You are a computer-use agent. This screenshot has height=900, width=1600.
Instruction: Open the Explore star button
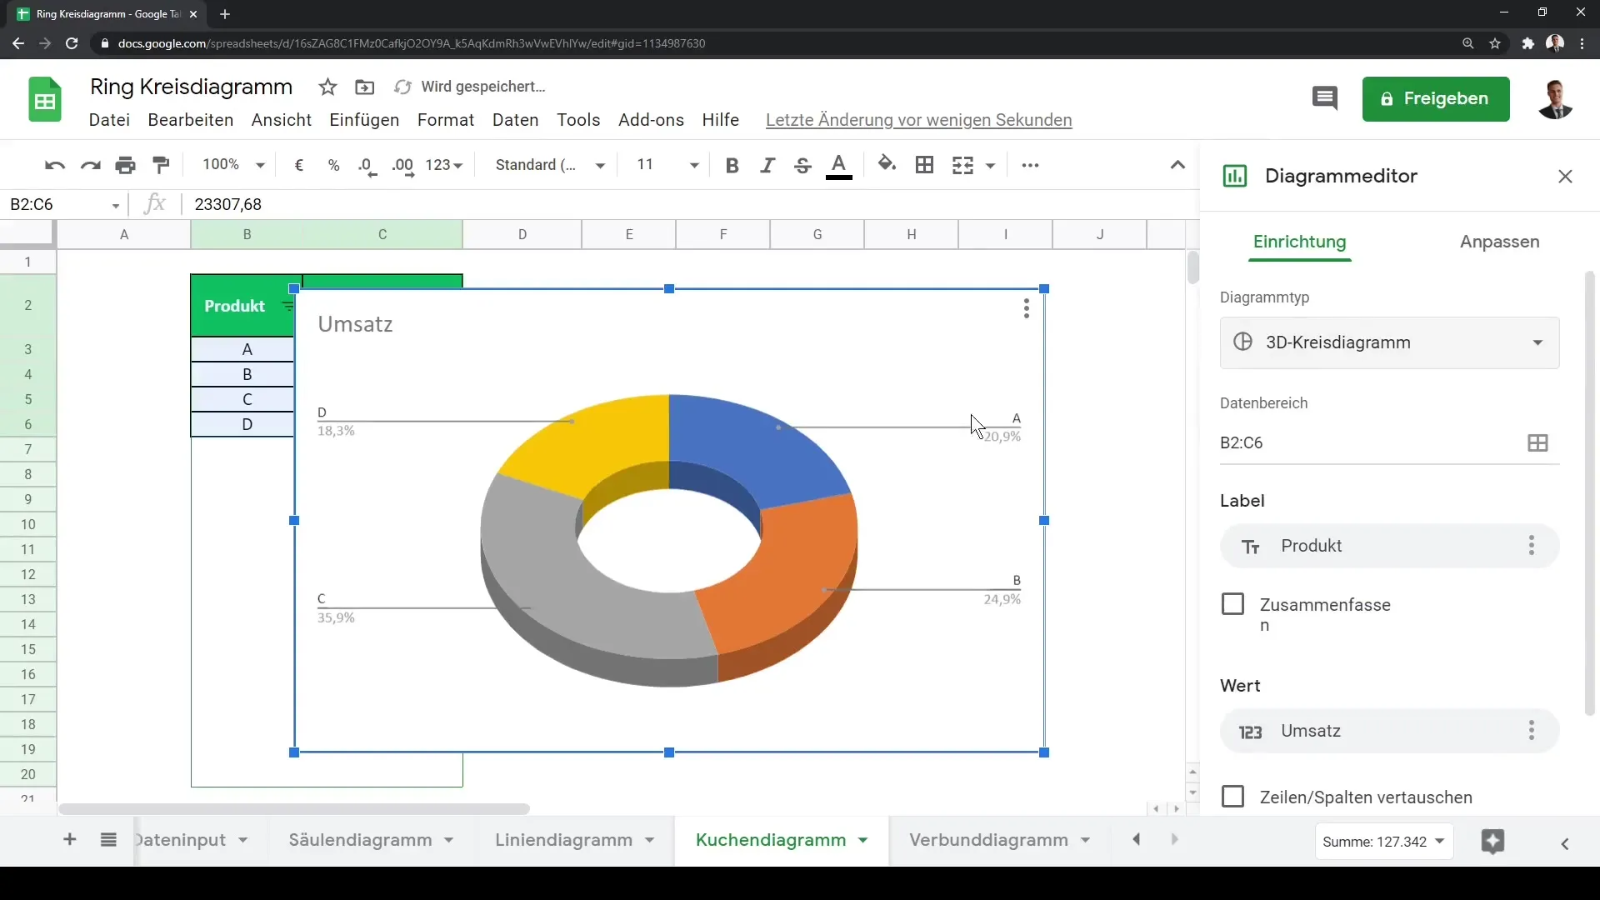pos(1492,842)
